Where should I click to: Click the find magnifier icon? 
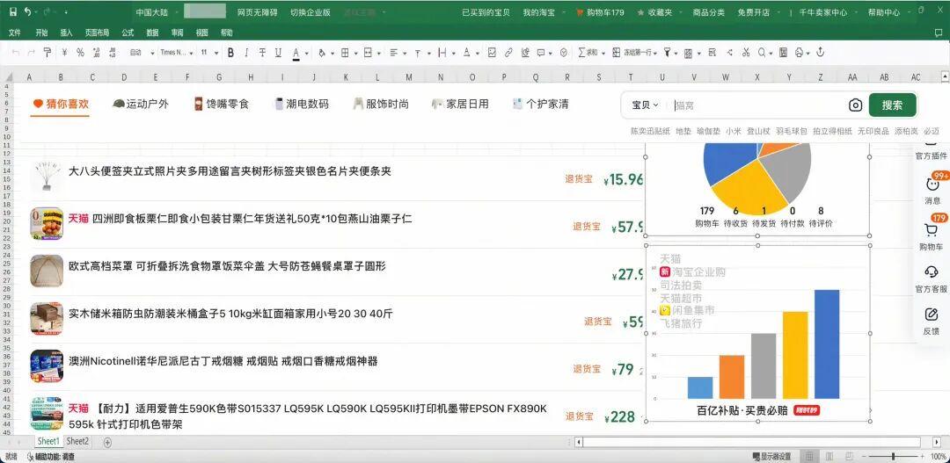[762, 53]
